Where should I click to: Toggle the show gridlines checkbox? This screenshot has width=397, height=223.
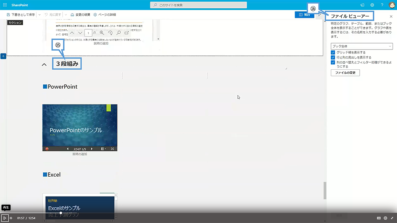[x=333, y=53]
